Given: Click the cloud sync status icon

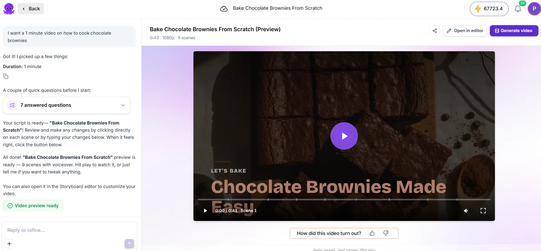Looking at the screenshot, I should point(224,9).
